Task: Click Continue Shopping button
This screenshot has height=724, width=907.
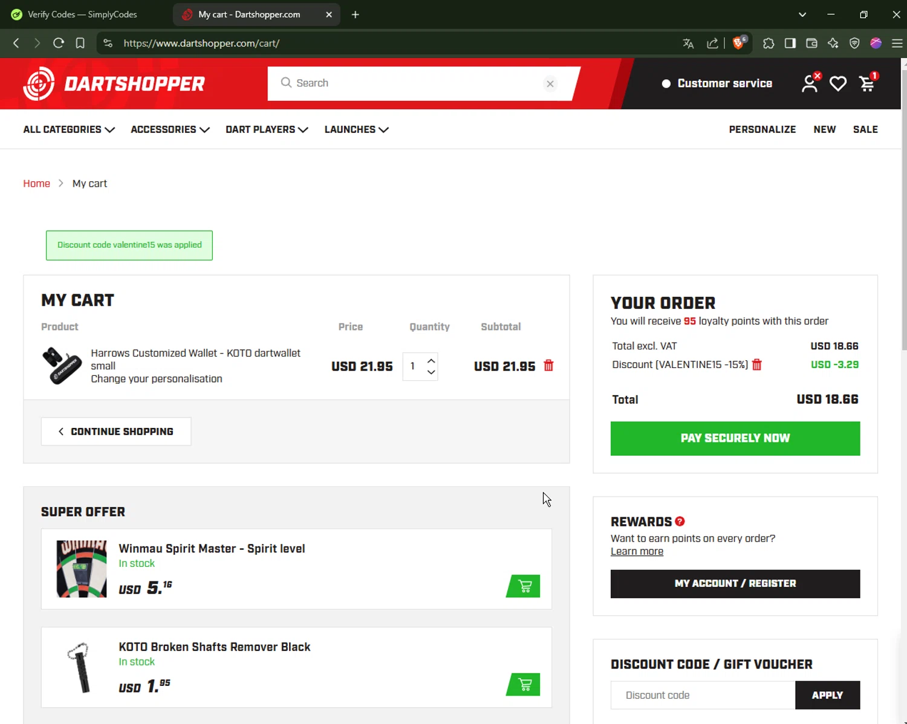Action: (x=116, y=431)
